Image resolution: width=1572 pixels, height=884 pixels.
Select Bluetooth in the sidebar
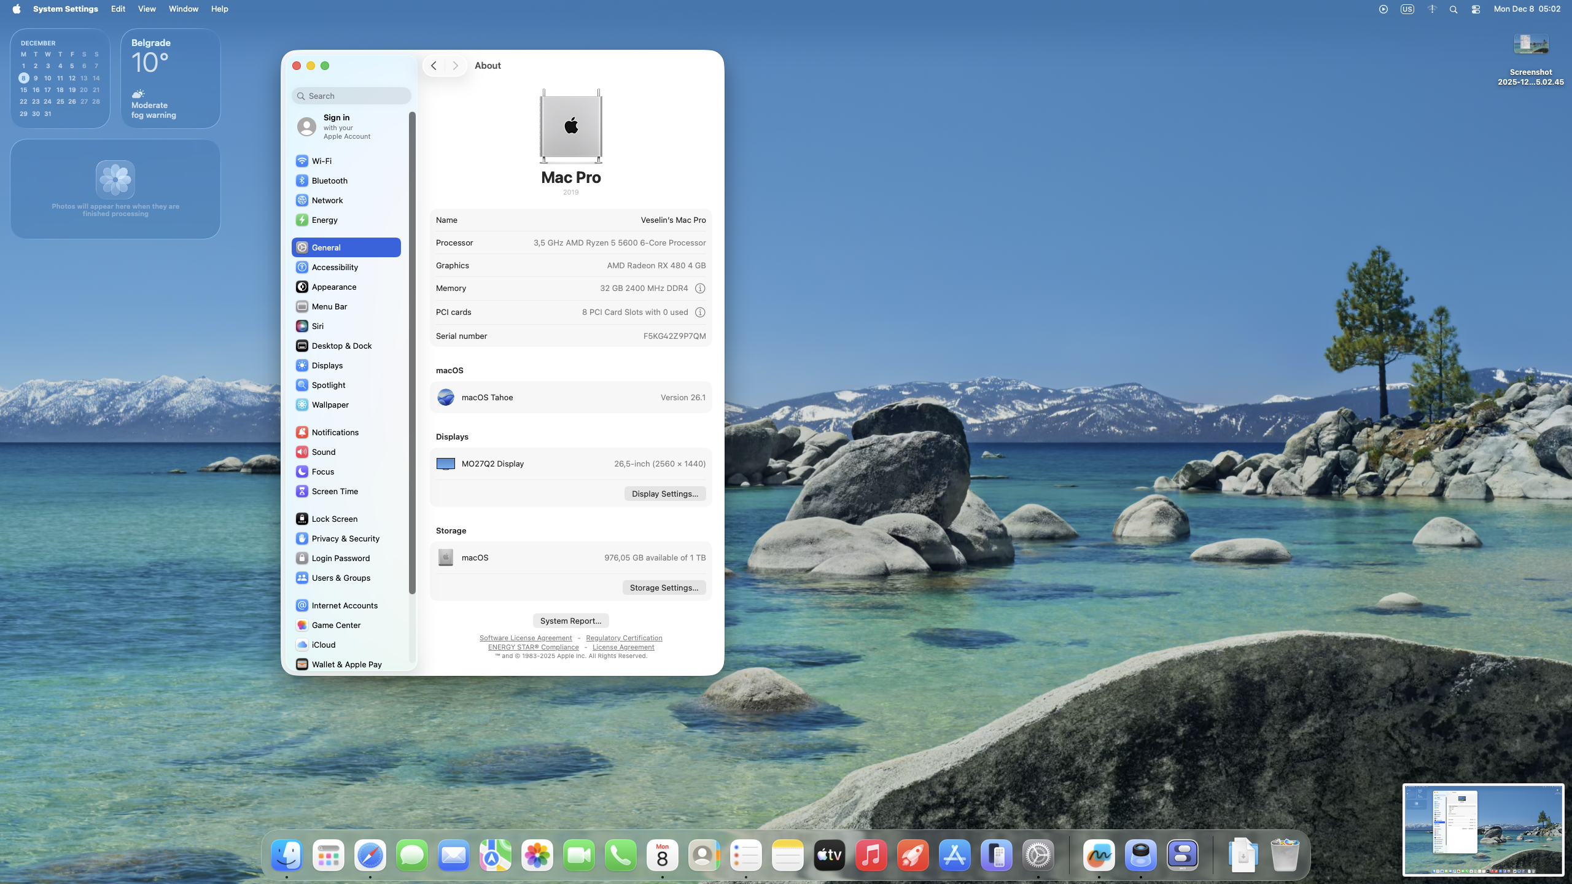point(329,180)
